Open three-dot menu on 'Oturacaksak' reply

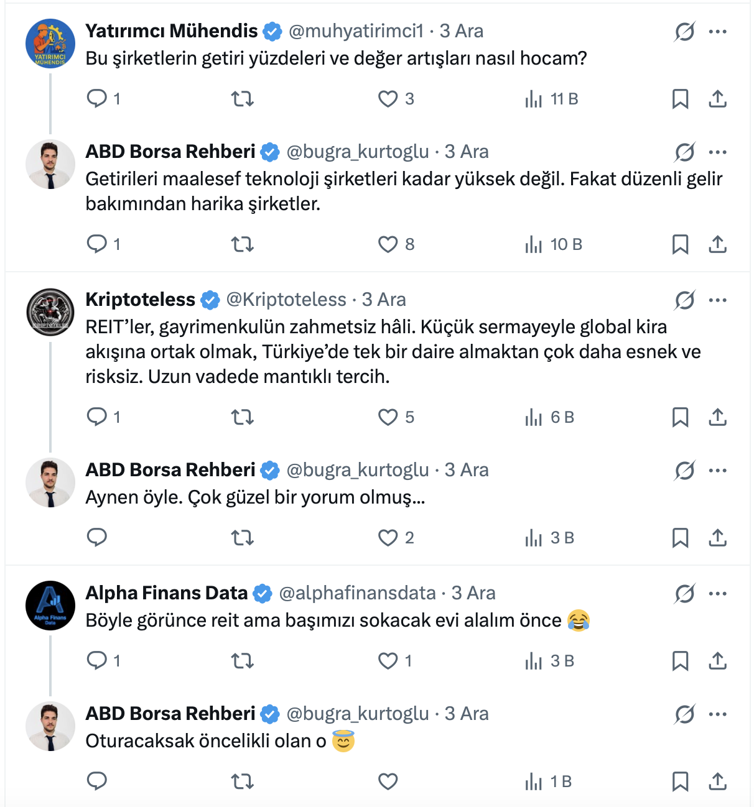coord(717,714)
